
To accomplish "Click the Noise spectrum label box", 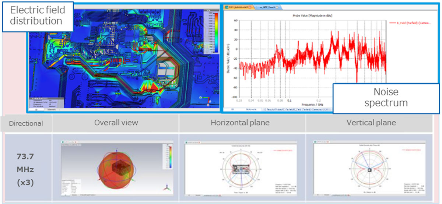I will click(386, 97).
